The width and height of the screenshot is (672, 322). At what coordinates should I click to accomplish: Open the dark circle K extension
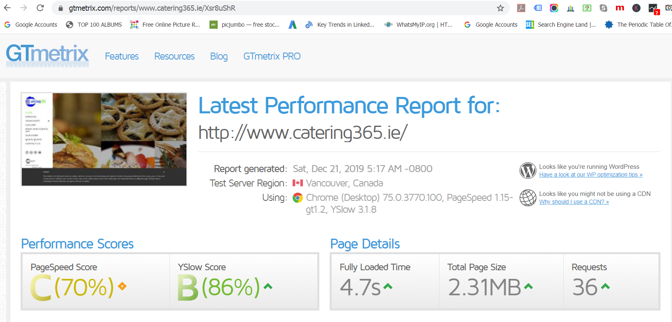tap(637, 8)
